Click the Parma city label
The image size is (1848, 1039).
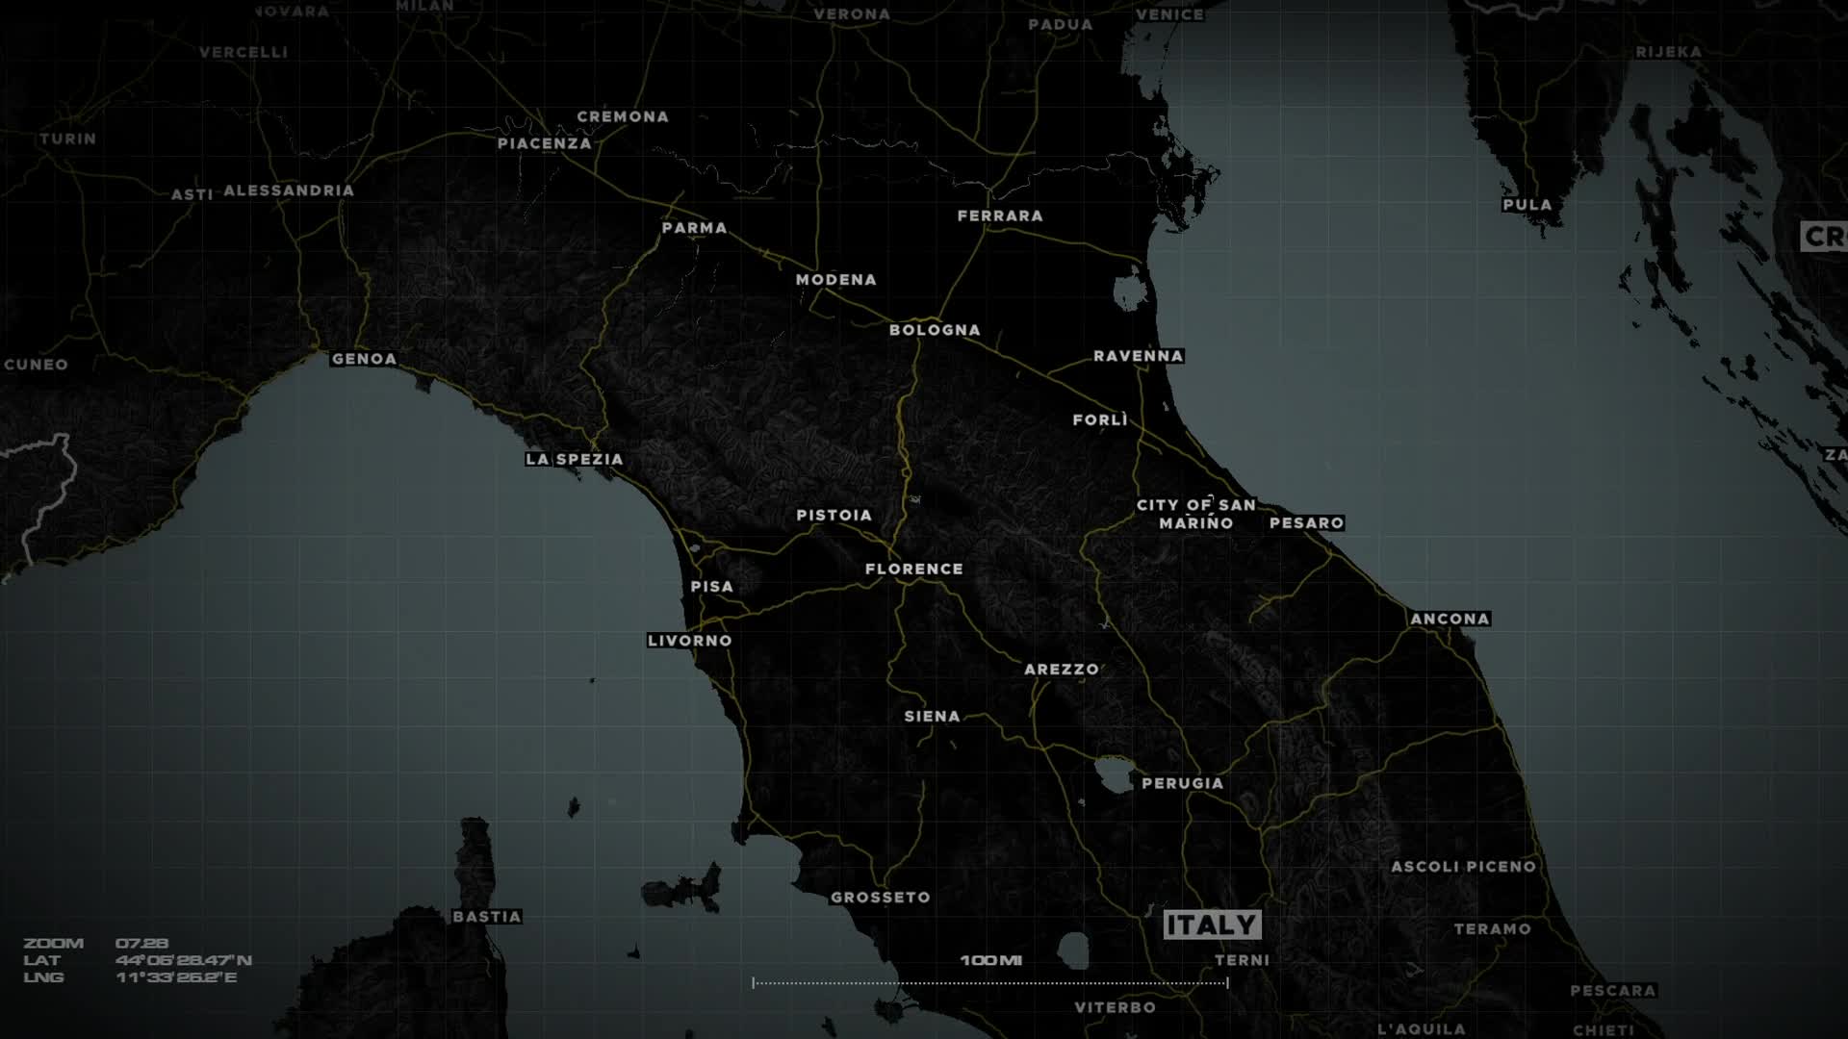point(694,228)
